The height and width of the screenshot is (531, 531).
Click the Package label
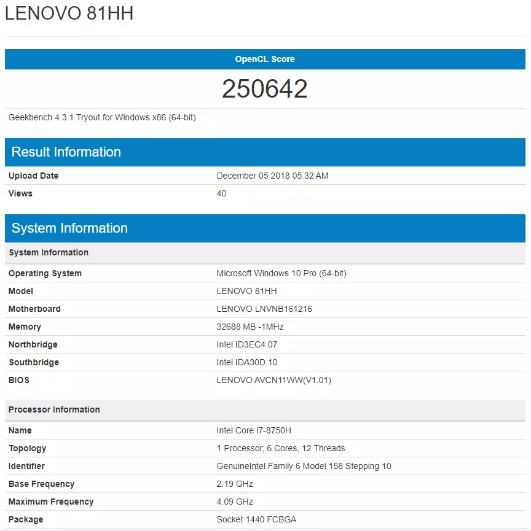point(26,520)
